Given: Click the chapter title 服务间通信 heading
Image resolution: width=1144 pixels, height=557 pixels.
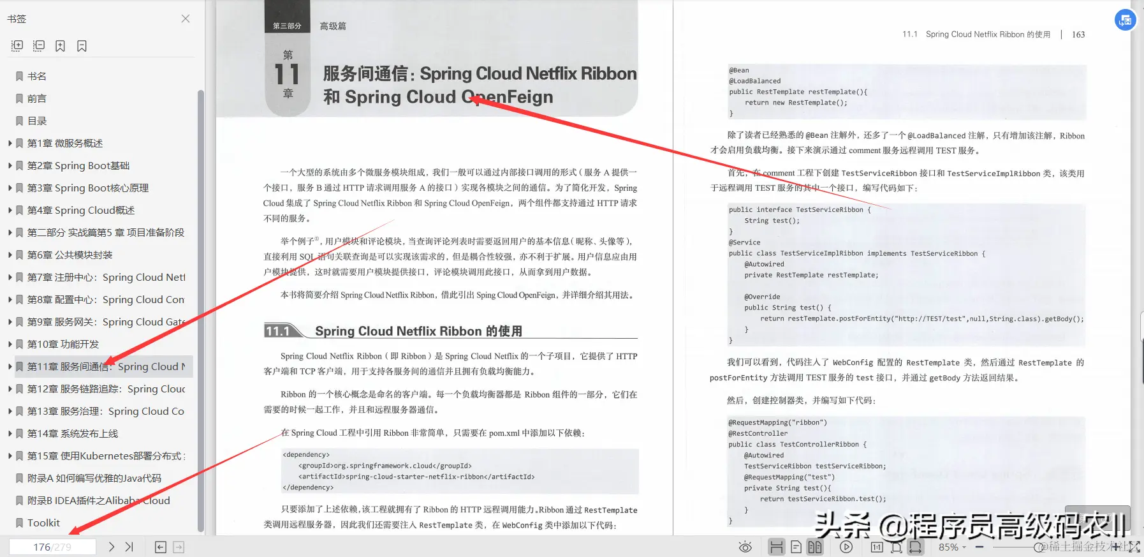Looking at the screenshot, I should 480,85.
